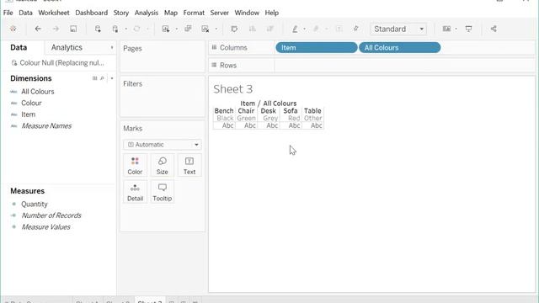Click the Item pill on Columns
Screen dimensions: 539x303
pos(317,48)
